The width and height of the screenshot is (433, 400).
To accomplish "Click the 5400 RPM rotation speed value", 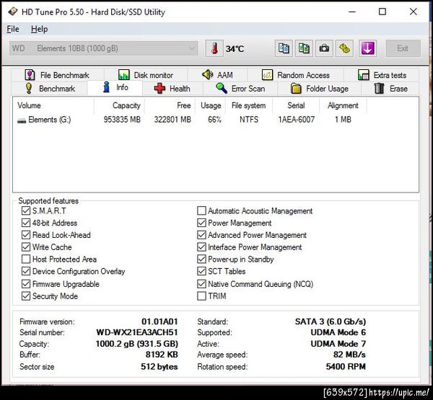I will point(346,367).
